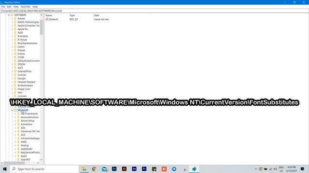
Task: Select the ESET key
Action: (x=20, y=68)
